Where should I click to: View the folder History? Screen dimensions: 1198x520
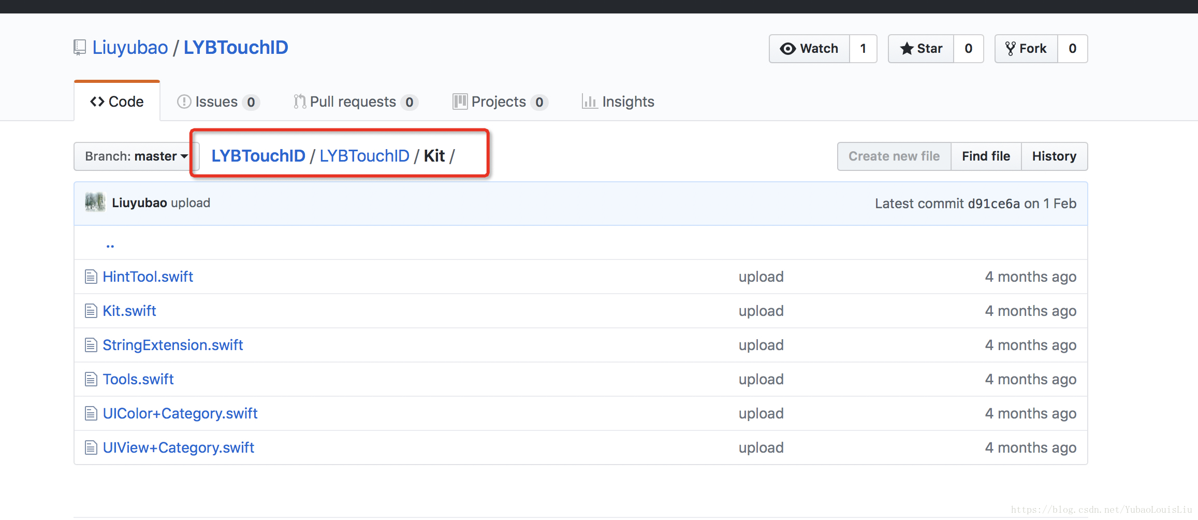pyautogui.click(x=1055, y=156)
